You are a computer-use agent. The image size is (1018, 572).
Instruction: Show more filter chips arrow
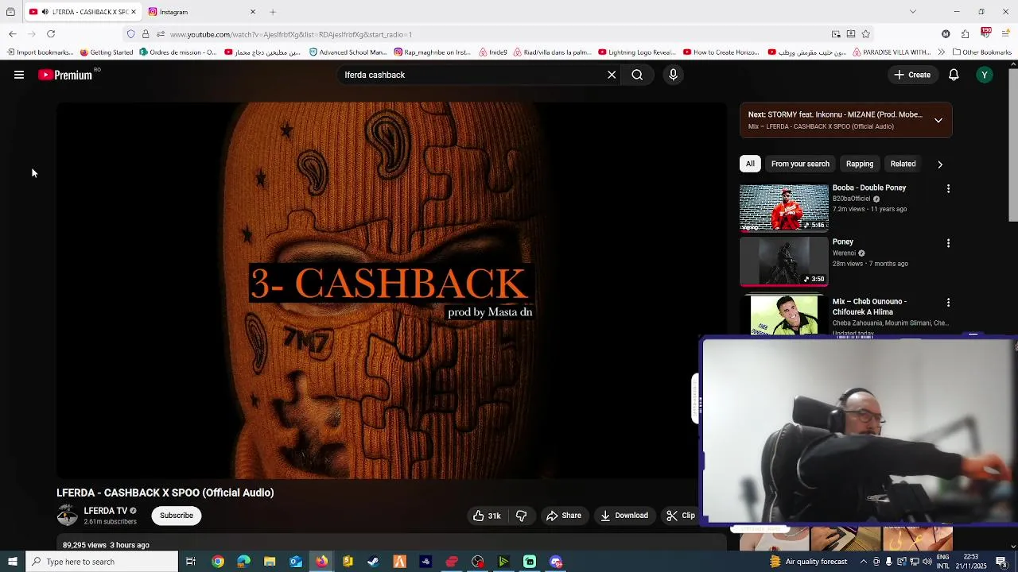click(x=940, y=164)
